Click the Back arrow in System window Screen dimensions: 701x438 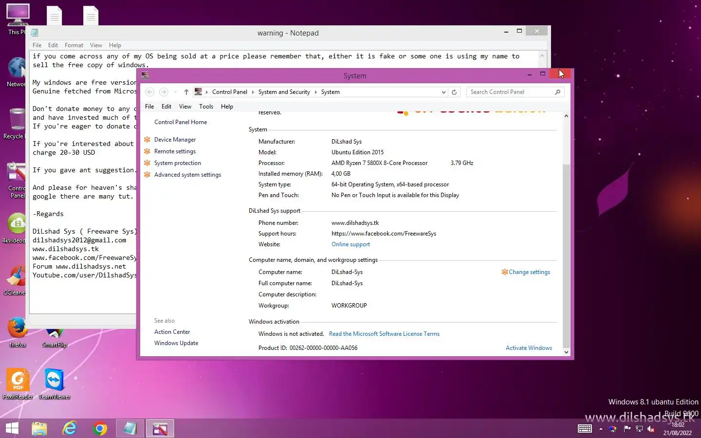(150, 92)
